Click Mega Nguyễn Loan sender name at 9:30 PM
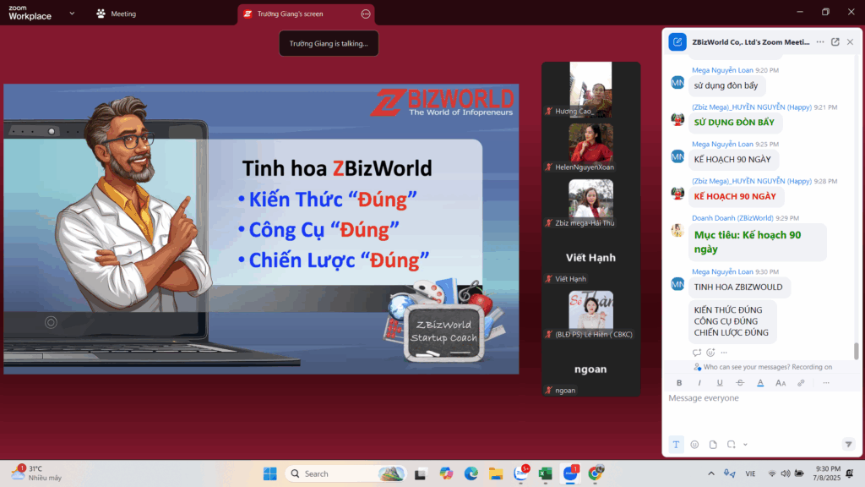Image resolution: width=865 pixels, height=487 pixels. click(x=722, y=271)
